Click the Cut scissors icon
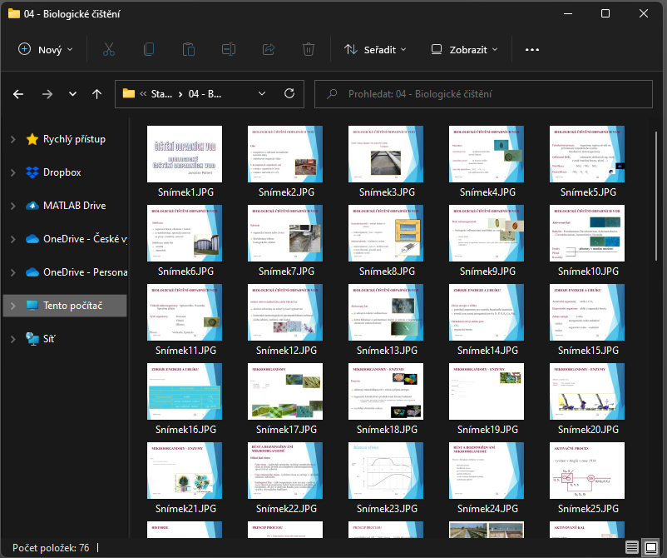The image size is (667, 558). click(x=108, y=49)
